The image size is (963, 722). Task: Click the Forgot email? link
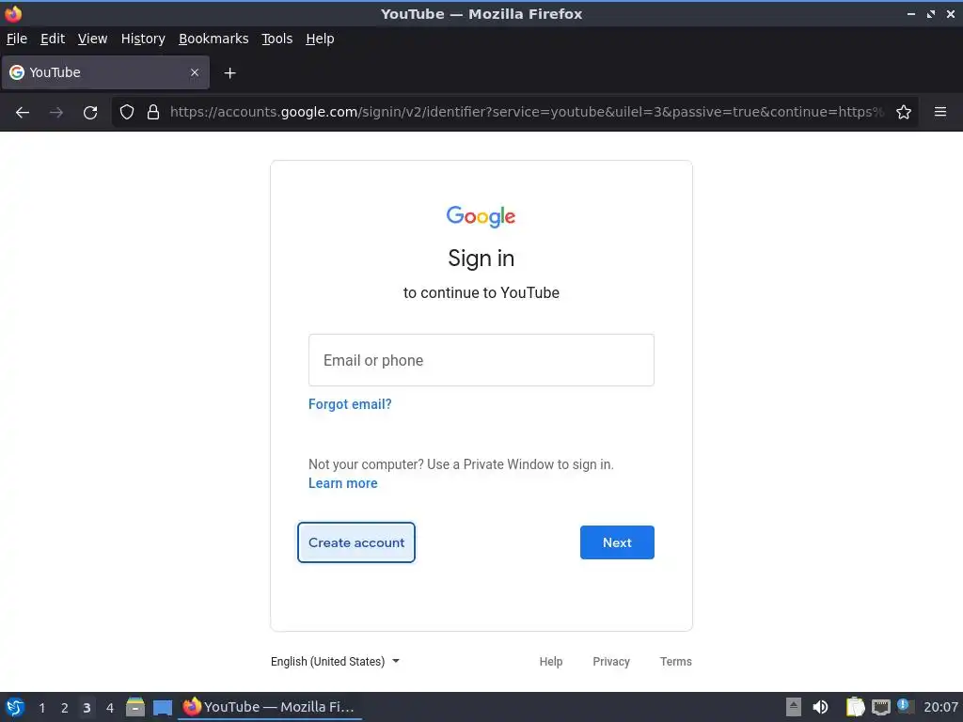(350, 404)
